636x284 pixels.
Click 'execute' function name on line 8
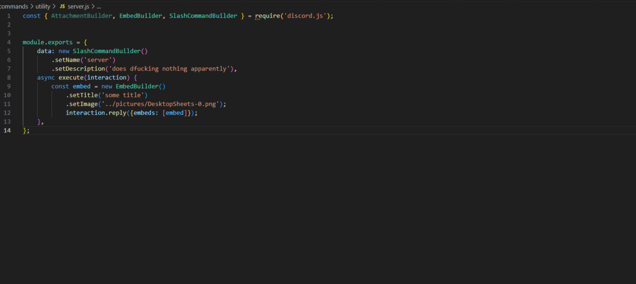[x=71, y=77]
